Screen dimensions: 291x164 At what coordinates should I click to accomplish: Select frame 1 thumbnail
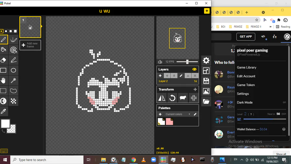tap(30, 27)
